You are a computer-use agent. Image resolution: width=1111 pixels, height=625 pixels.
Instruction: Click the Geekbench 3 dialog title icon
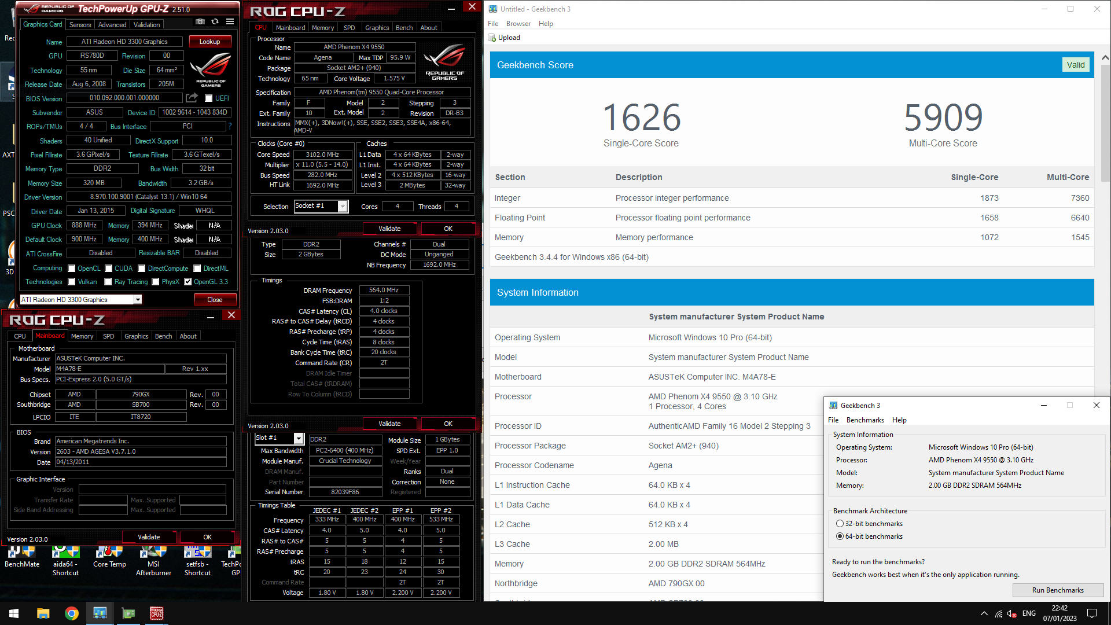point(833,406)
